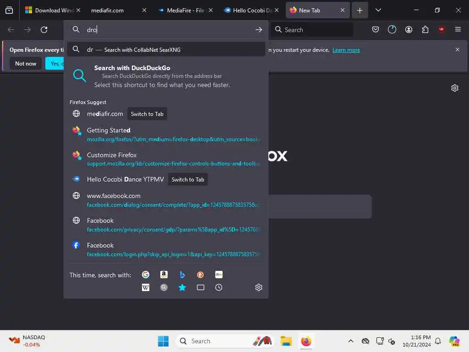
Task: Open the uBlock Origin extension icon
Action: (x=442, y=29)
